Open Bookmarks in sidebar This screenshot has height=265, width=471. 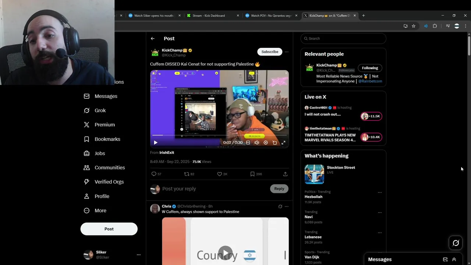tap(102, 139)
